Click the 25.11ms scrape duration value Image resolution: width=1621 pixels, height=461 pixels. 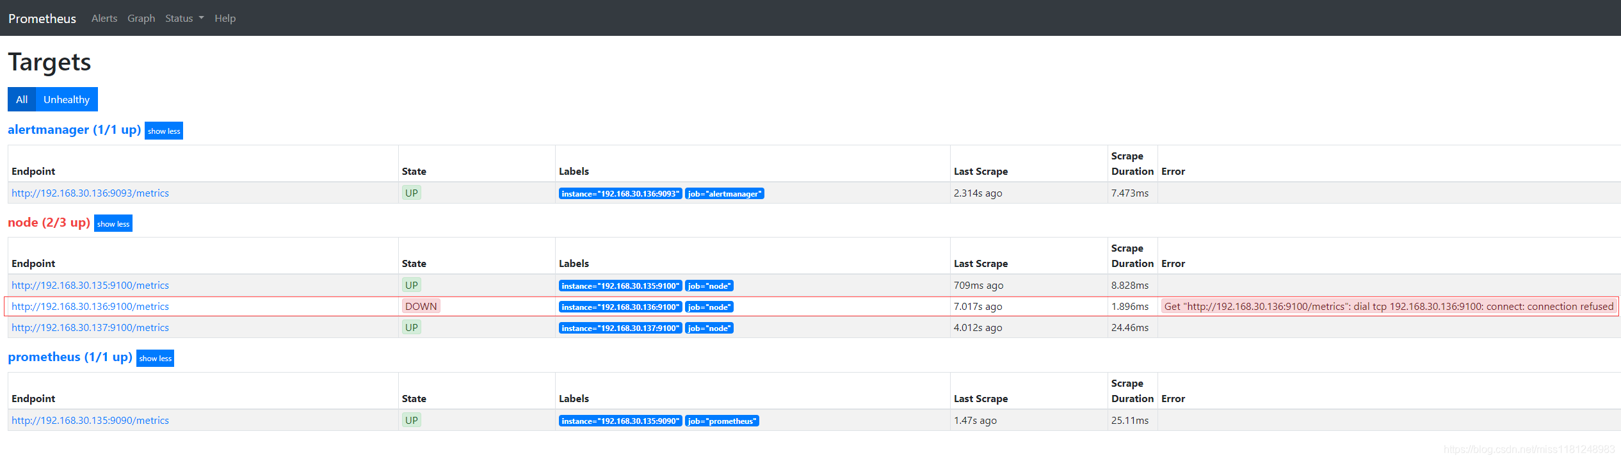(x=1130, y=421)
